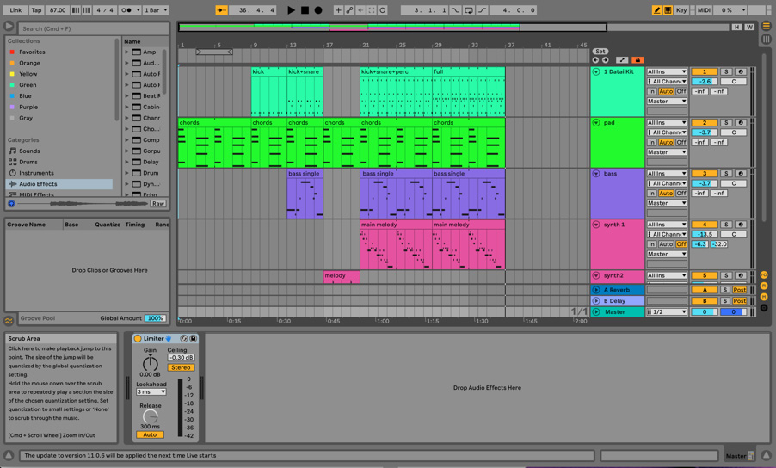Unfold the synth2 track
The width and height of the screenshot is (776, 468).
pos(596,275)
